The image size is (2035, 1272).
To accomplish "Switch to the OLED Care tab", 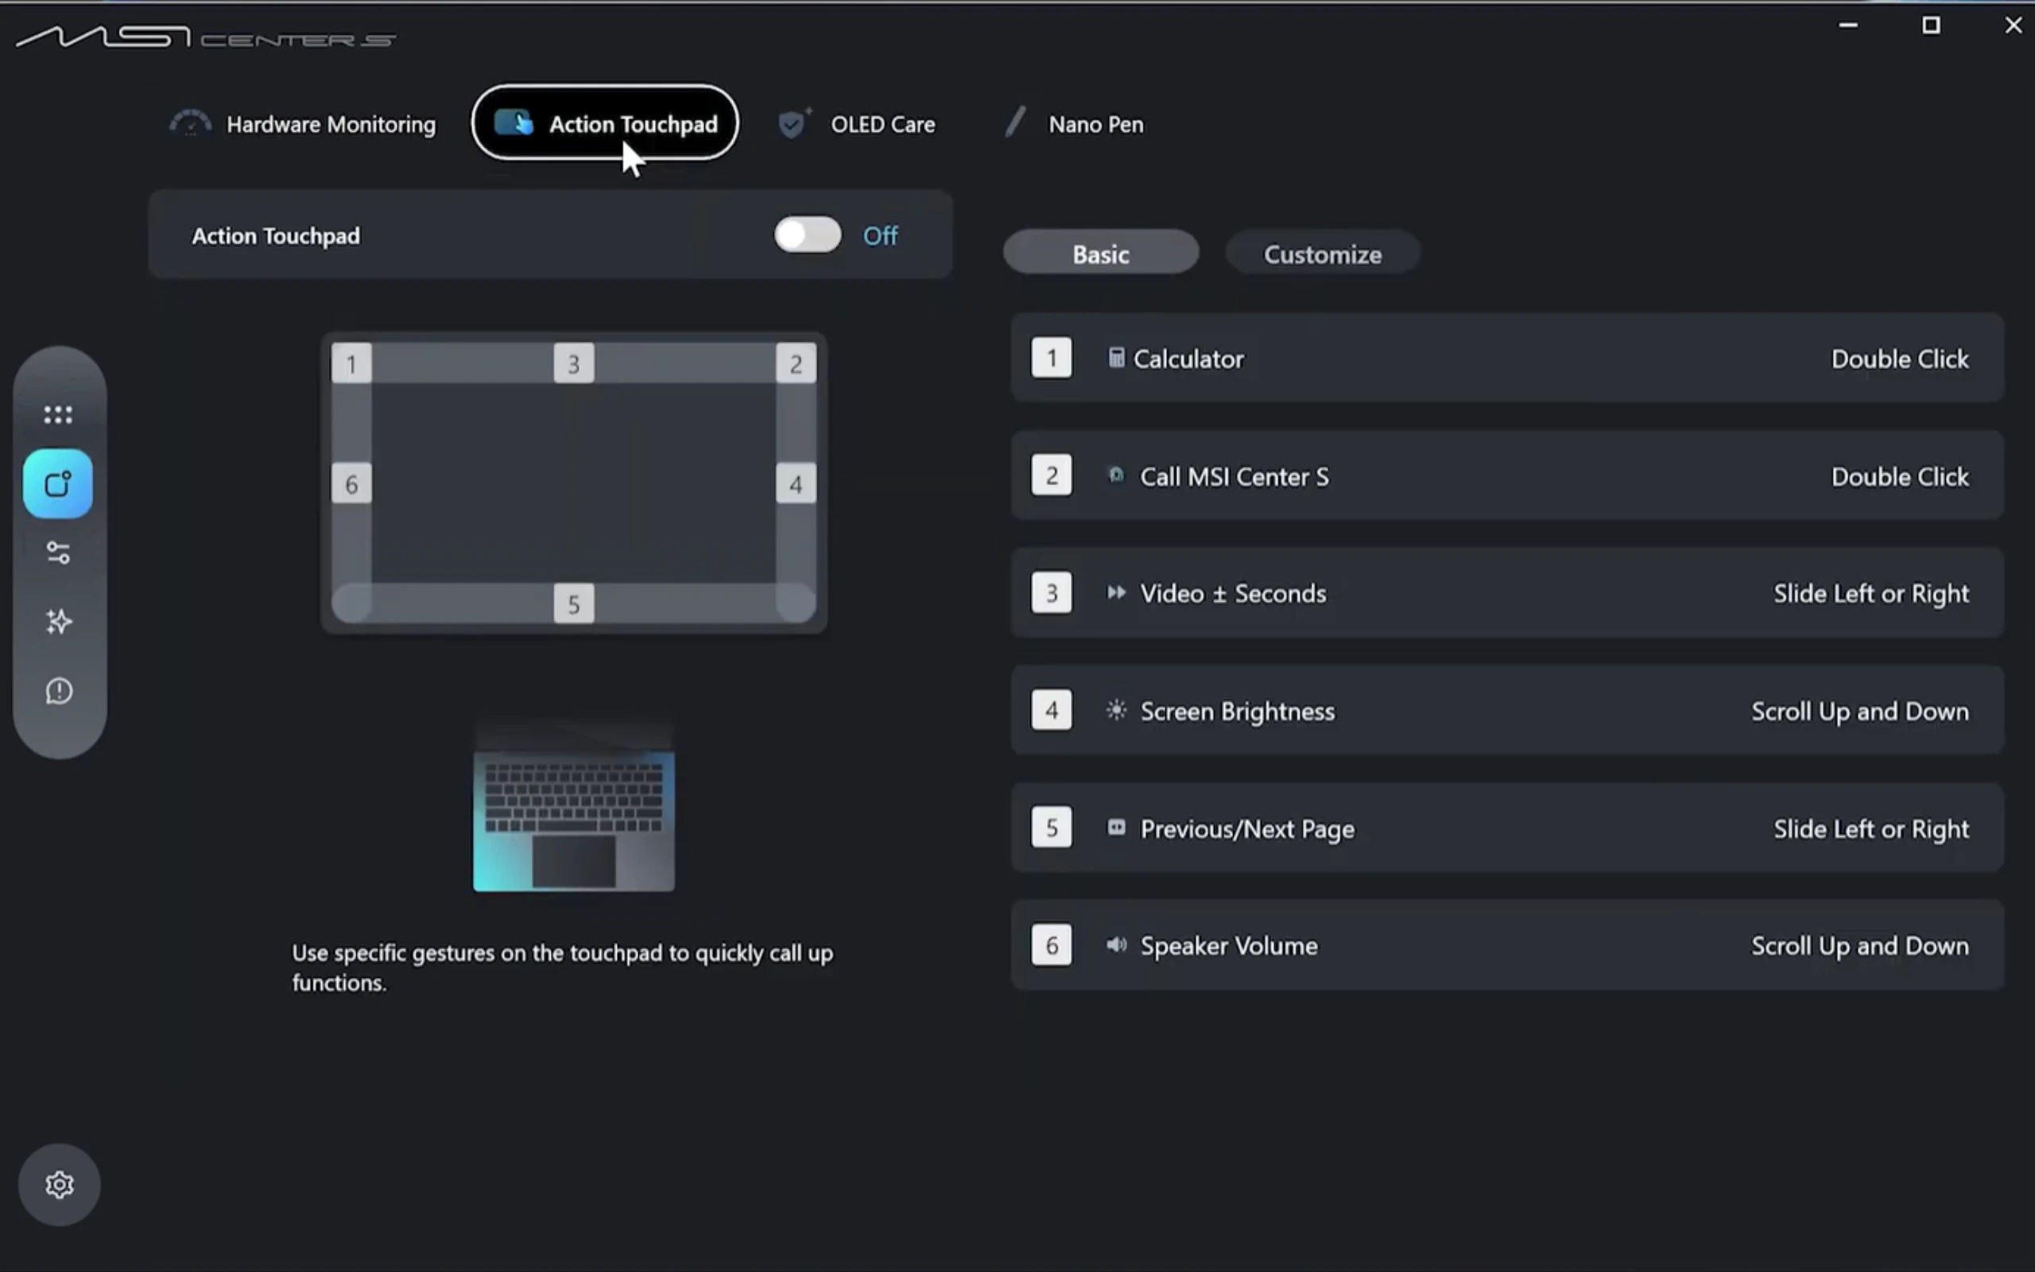I will point(856,124).
